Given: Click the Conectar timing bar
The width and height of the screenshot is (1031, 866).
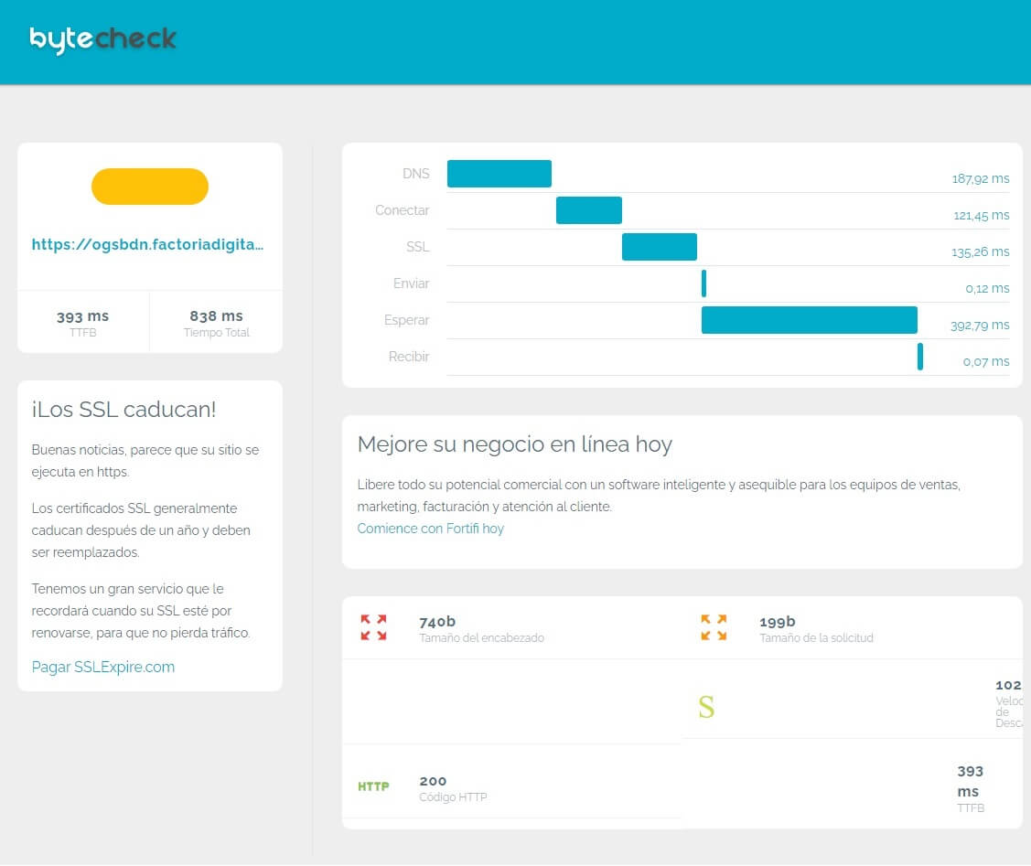Looking at the screenshot, I should pyautogui.click(x=588, y=210).
